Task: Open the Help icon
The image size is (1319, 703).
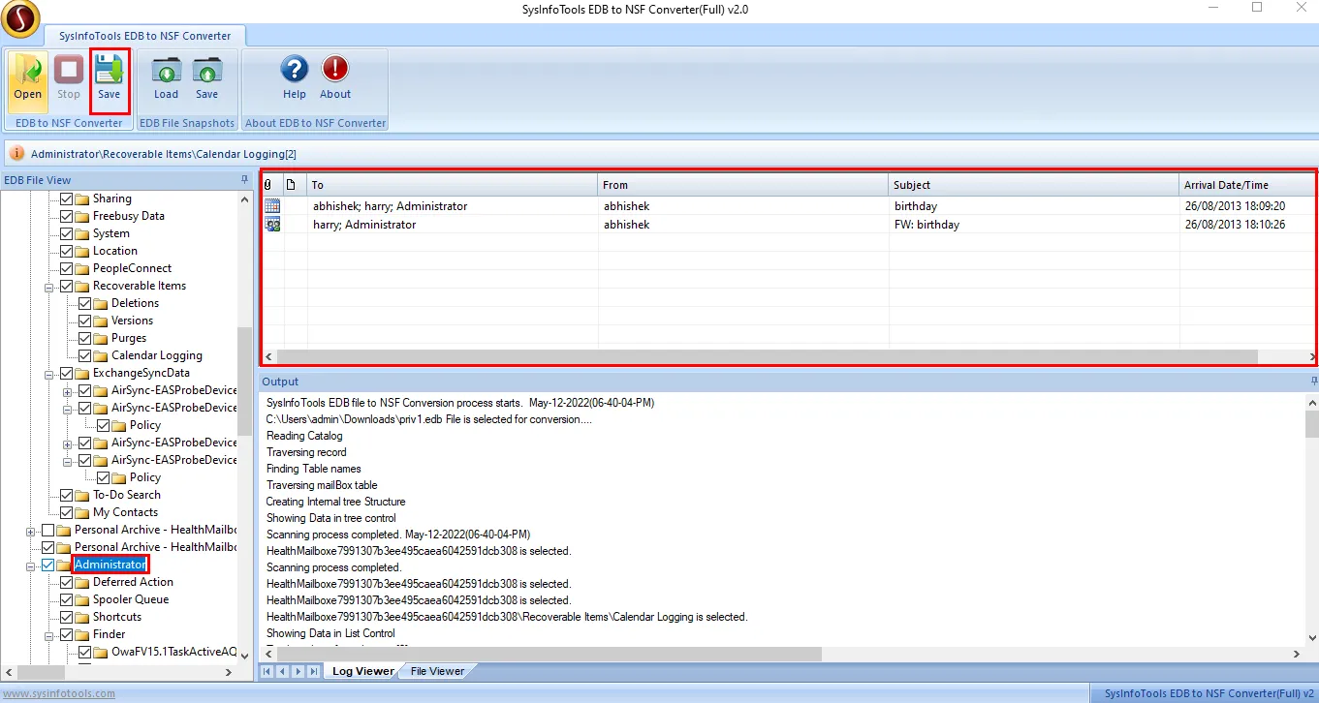Action: 294,77
